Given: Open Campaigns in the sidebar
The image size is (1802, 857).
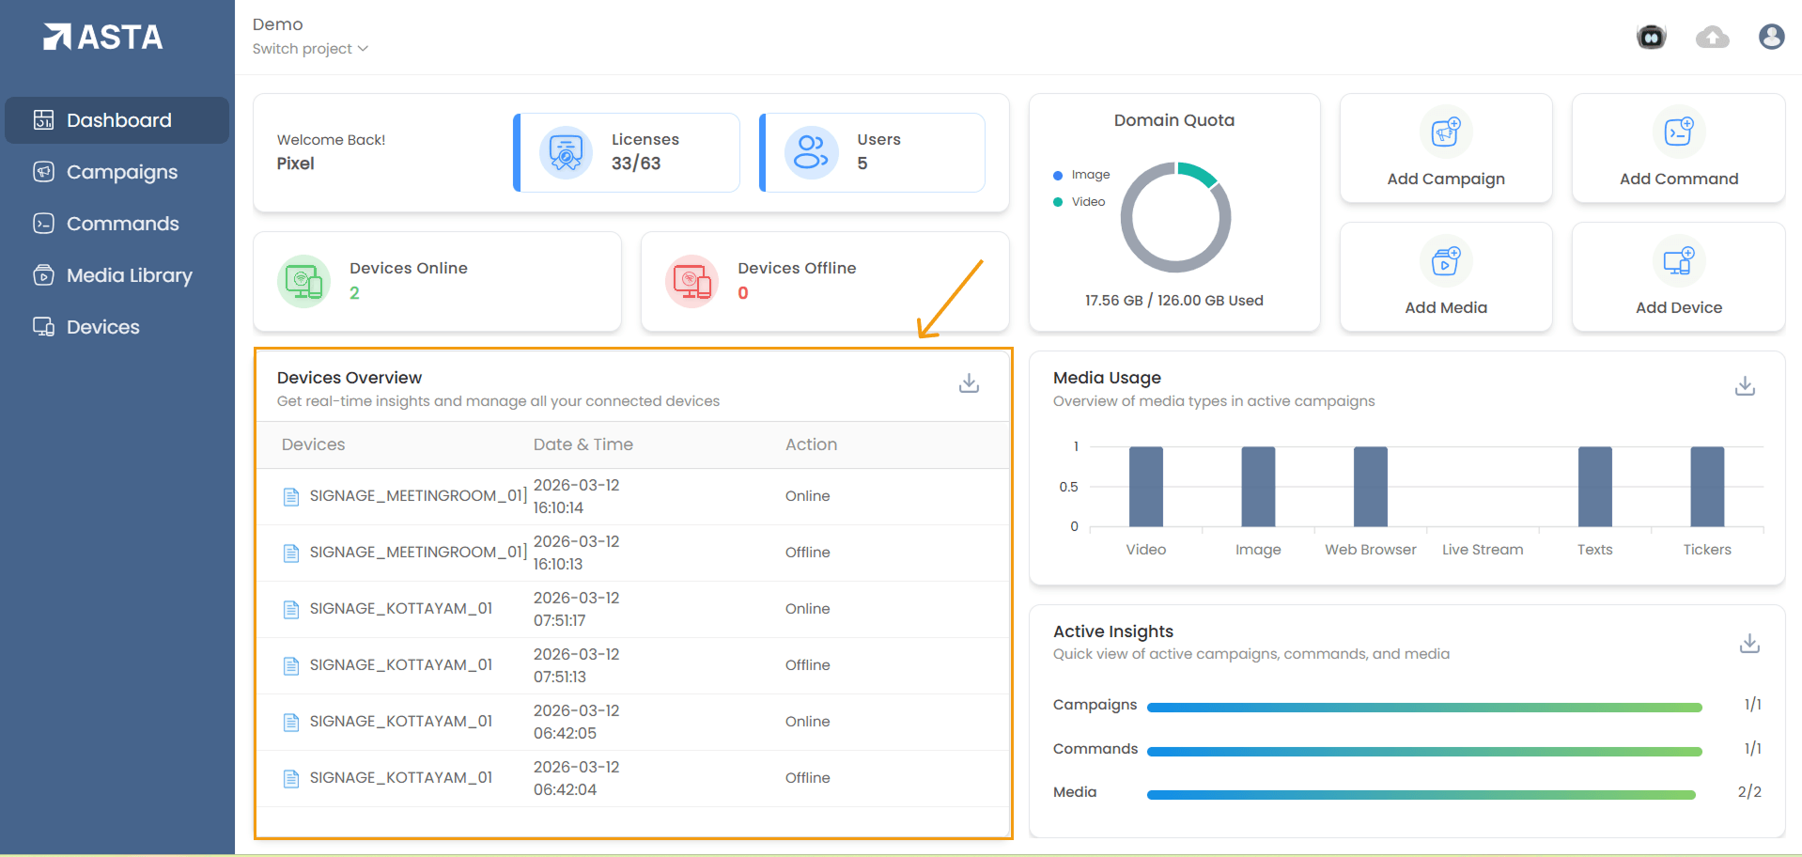Looking at the screenshot, I should (x=121, y=172).
